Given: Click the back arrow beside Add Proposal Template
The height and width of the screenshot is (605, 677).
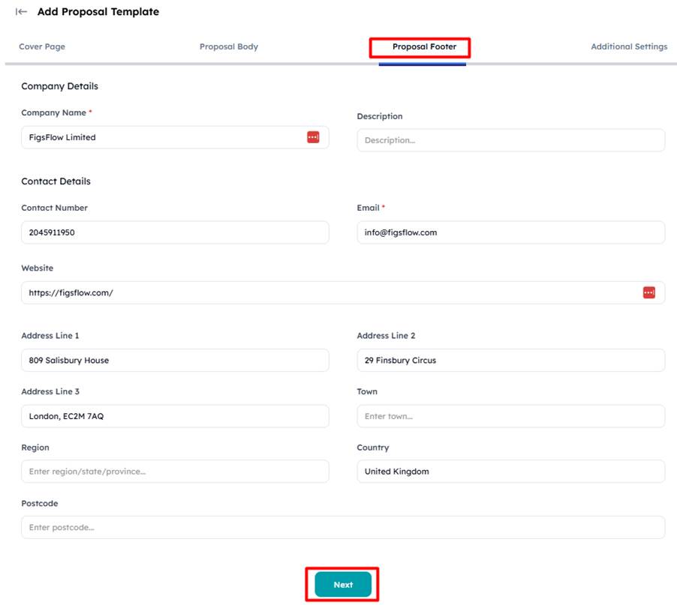Looking at the screenshot, I should click(21, 12).
